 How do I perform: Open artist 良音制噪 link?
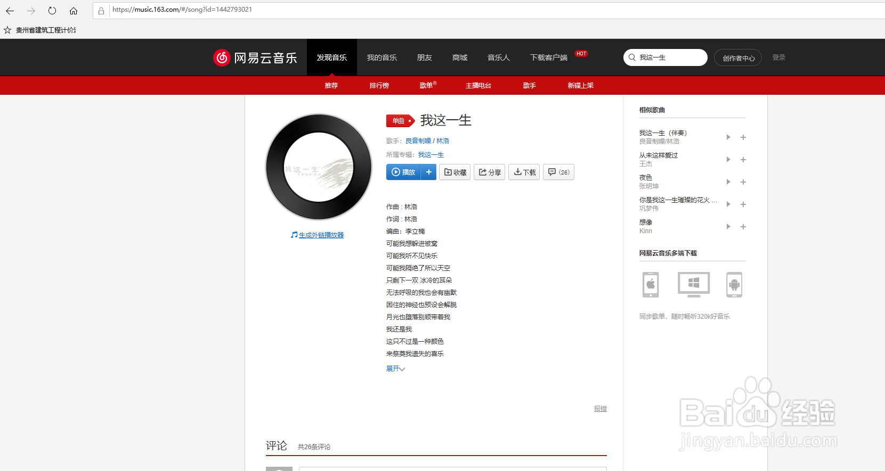418,141
